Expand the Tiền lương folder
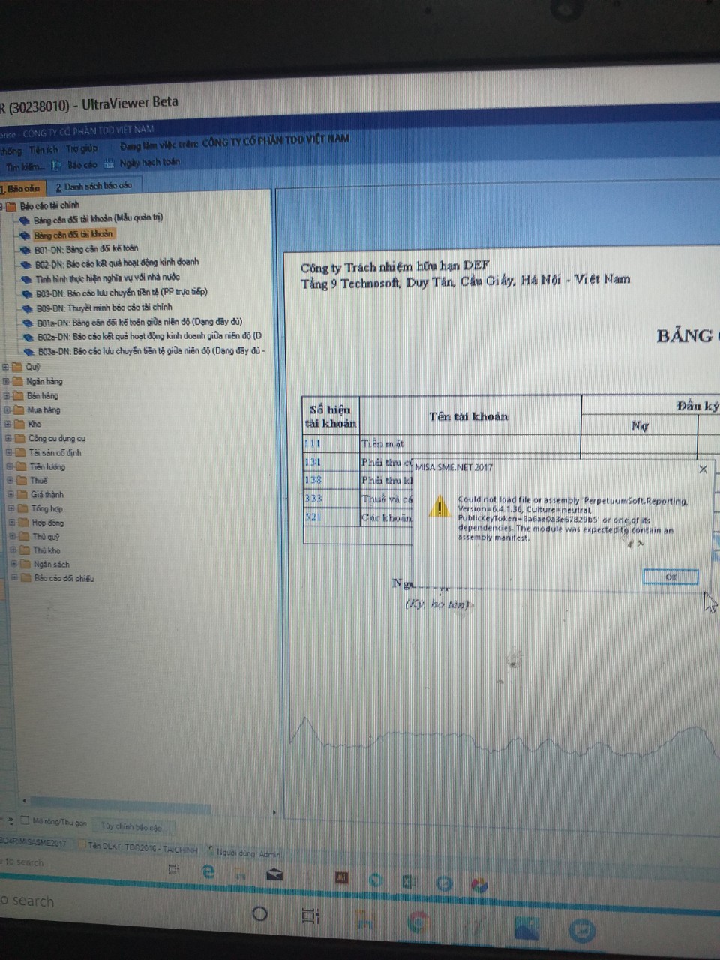Viewport: 720px width, 960px height. click(x=10, y=466)
